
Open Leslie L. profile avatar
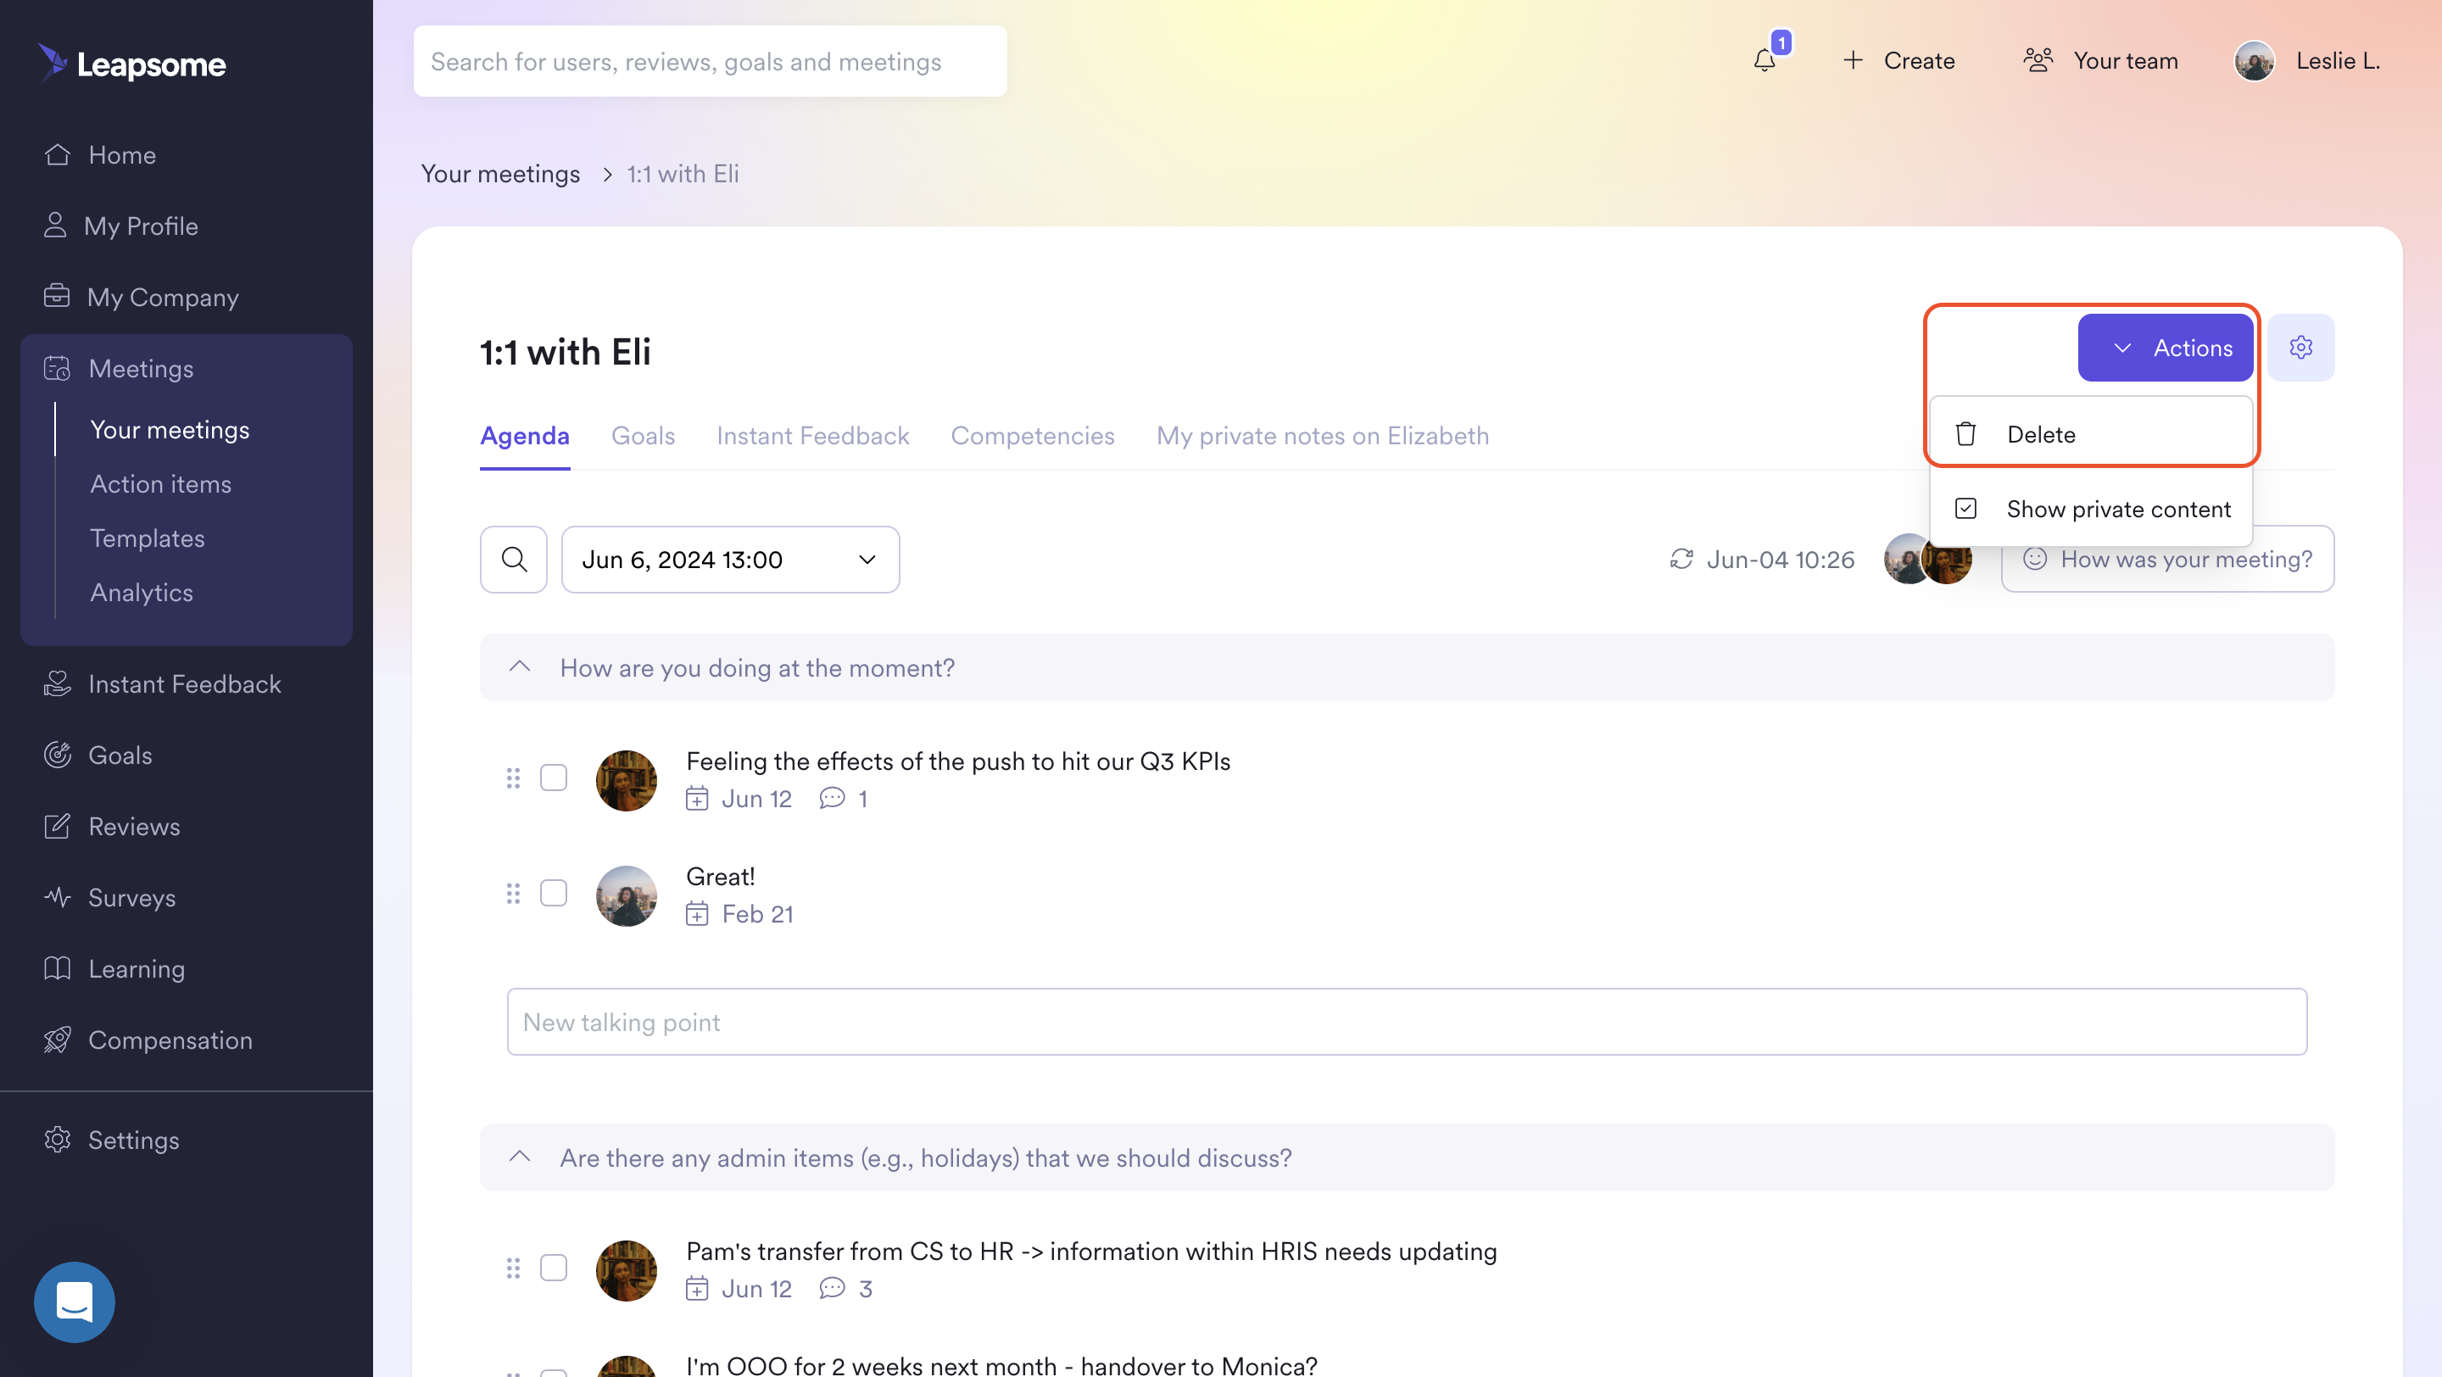(x=2255, y=61)
